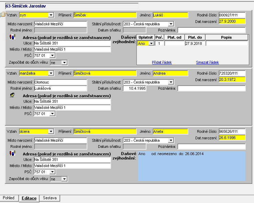Screen dimensions: 254x203
Task: Click Rodné číslo field 725320/111
Action: 232,73
